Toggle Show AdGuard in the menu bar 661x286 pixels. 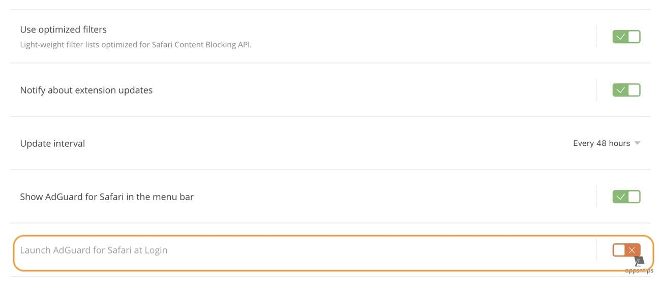click(x=626, y=197)
